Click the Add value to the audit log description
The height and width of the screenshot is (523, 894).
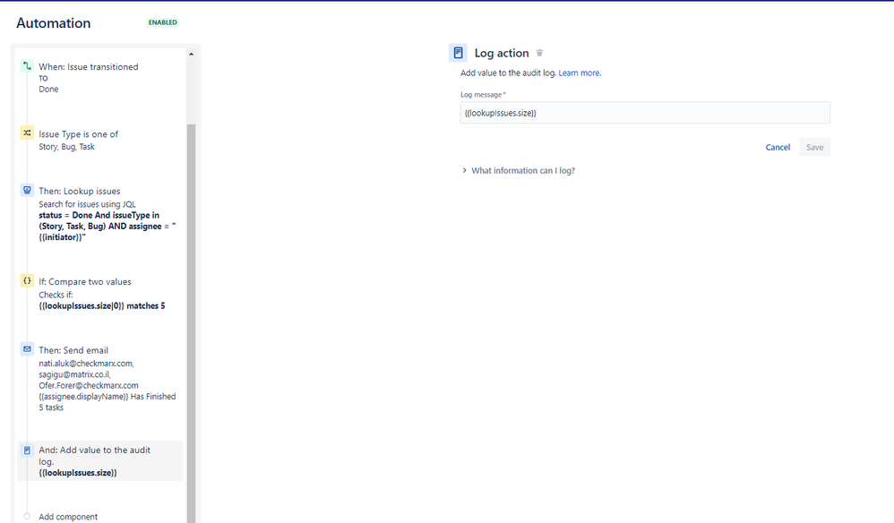(509, 73)
